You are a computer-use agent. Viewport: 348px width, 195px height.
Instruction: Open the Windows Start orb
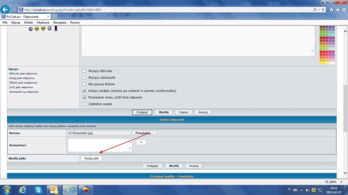point(7,190)
